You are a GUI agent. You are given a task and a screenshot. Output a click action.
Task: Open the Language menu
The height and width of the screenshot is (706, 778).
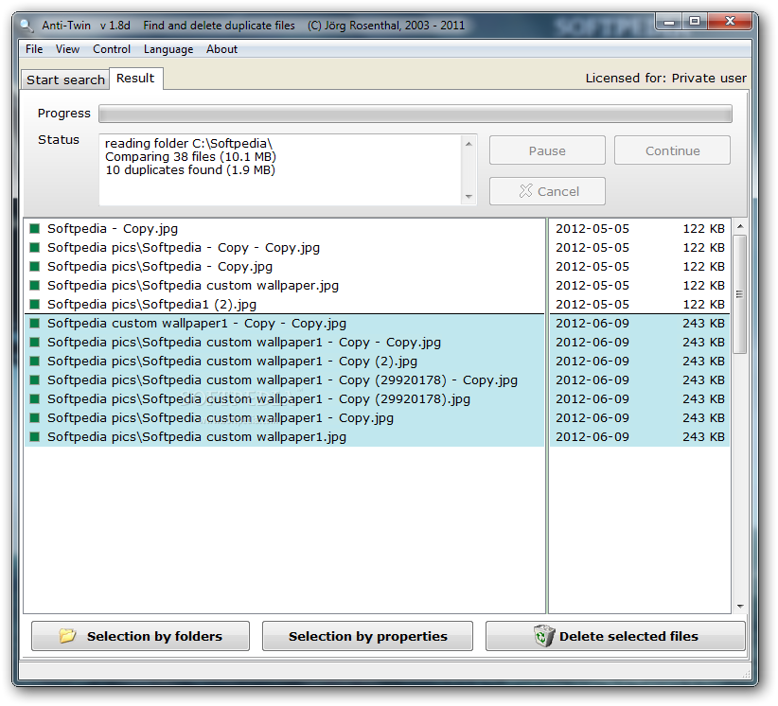coord(168,49)
